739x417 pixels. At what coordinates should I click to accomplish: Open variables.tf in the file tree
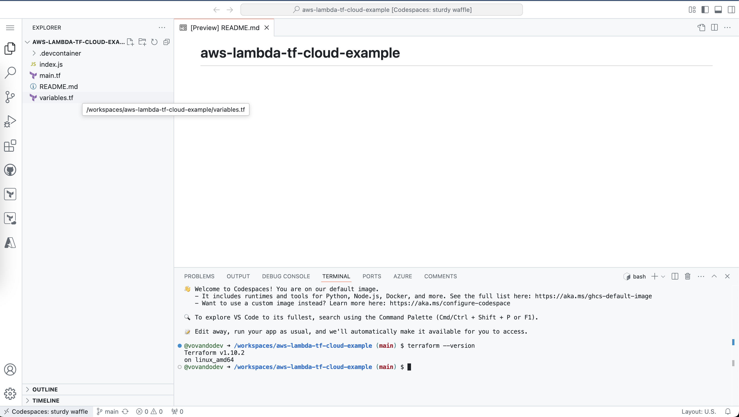coord(98,98)
